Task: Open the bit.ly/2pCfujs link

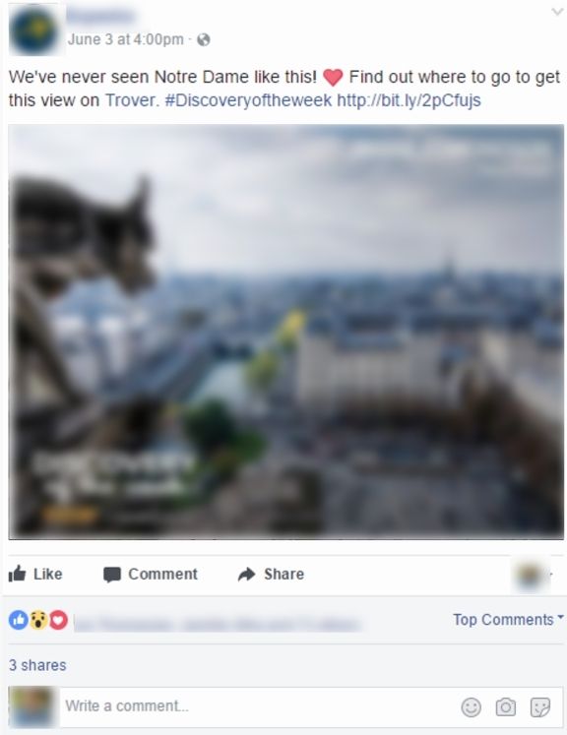Action: (x=409, y=100)
